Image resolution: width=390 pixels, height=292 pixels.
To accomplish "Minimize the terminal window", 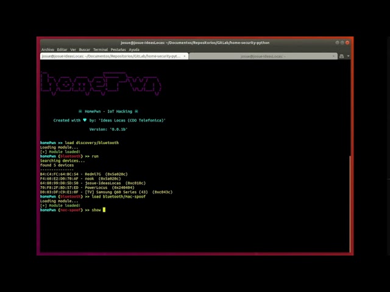I will pyautogui.click(x=337, y=43).
